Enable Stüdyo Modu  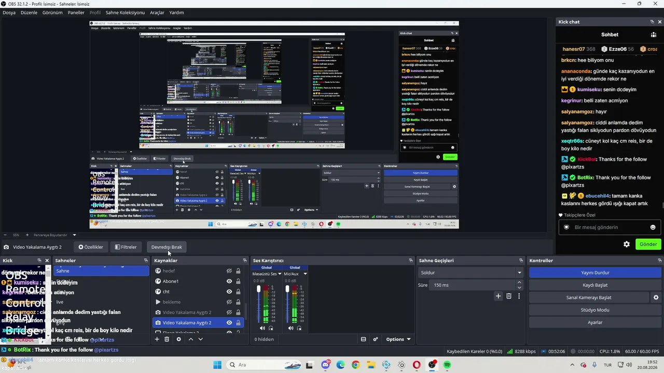(595, 310)
